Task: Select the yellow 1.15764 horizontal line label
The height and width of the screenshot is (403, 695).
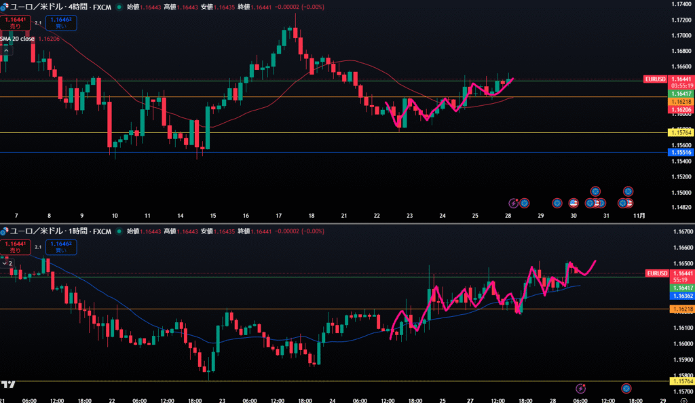Action: tap(680, 132)
